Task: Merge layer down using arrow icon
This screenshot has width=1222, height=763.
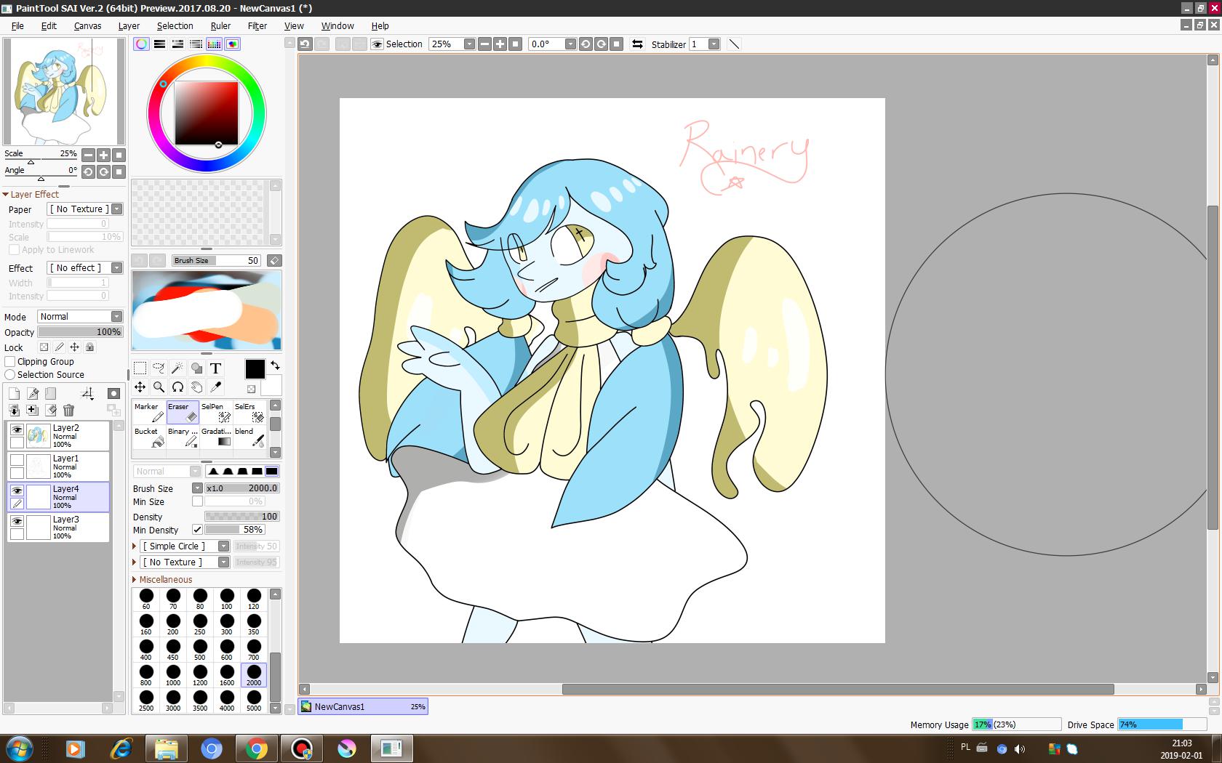Action: pos(14,411)
